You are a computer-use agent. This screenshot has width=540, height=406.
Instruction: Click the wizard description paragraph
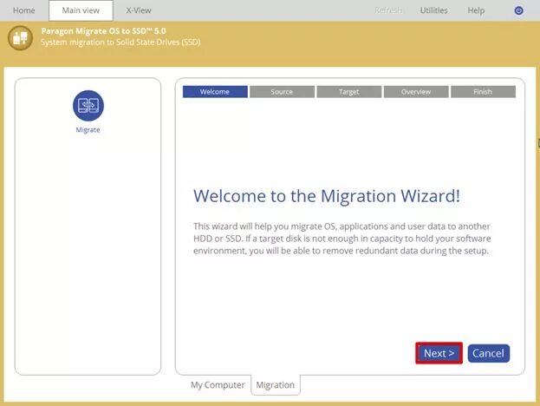coord(342,239)
